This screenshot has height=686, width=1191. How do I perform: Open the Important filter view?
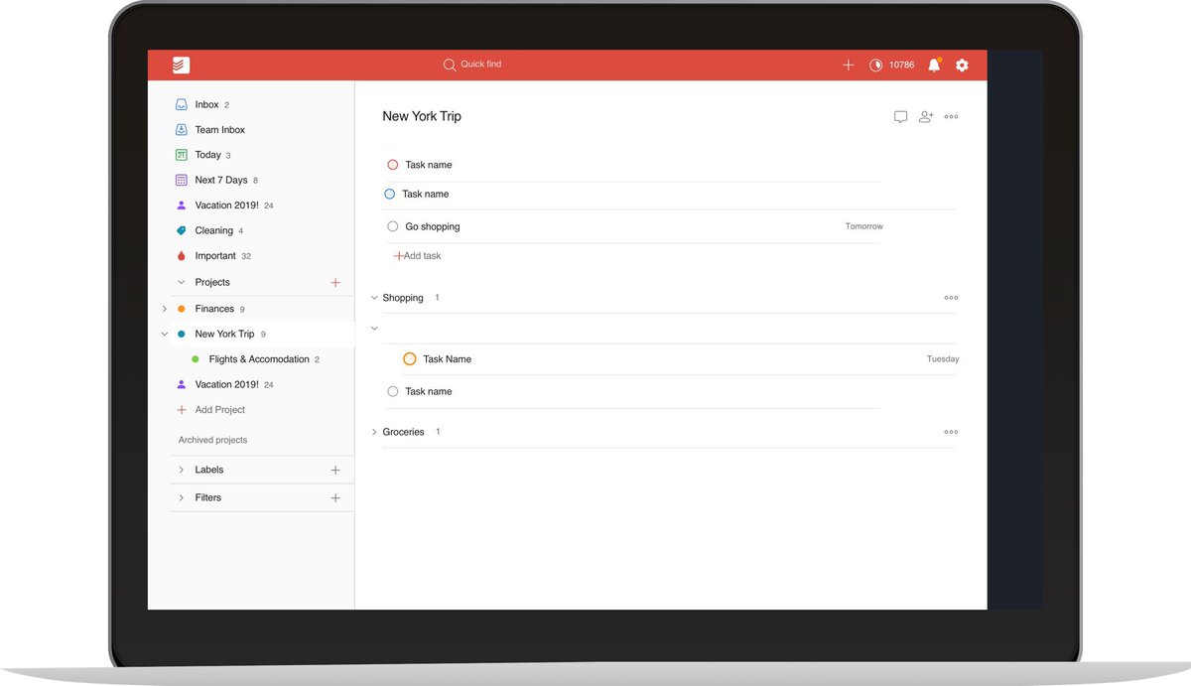coord(215,255)
